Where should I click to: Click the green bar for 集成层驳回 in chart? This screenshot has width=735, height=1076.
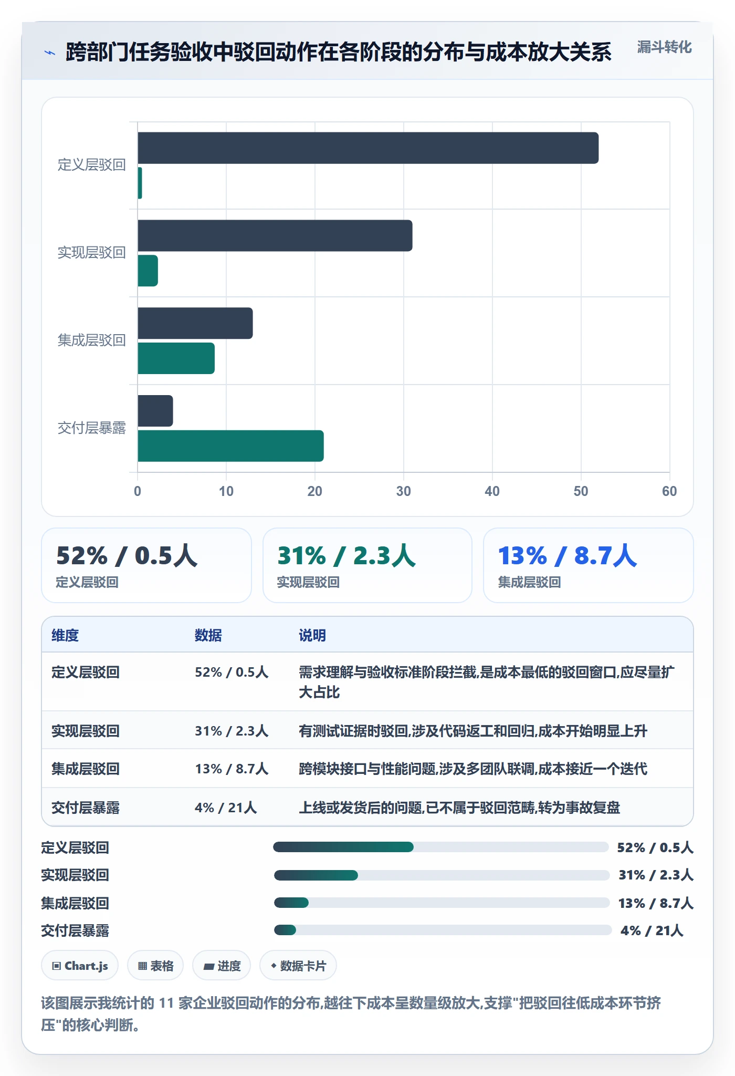(176, 358)
